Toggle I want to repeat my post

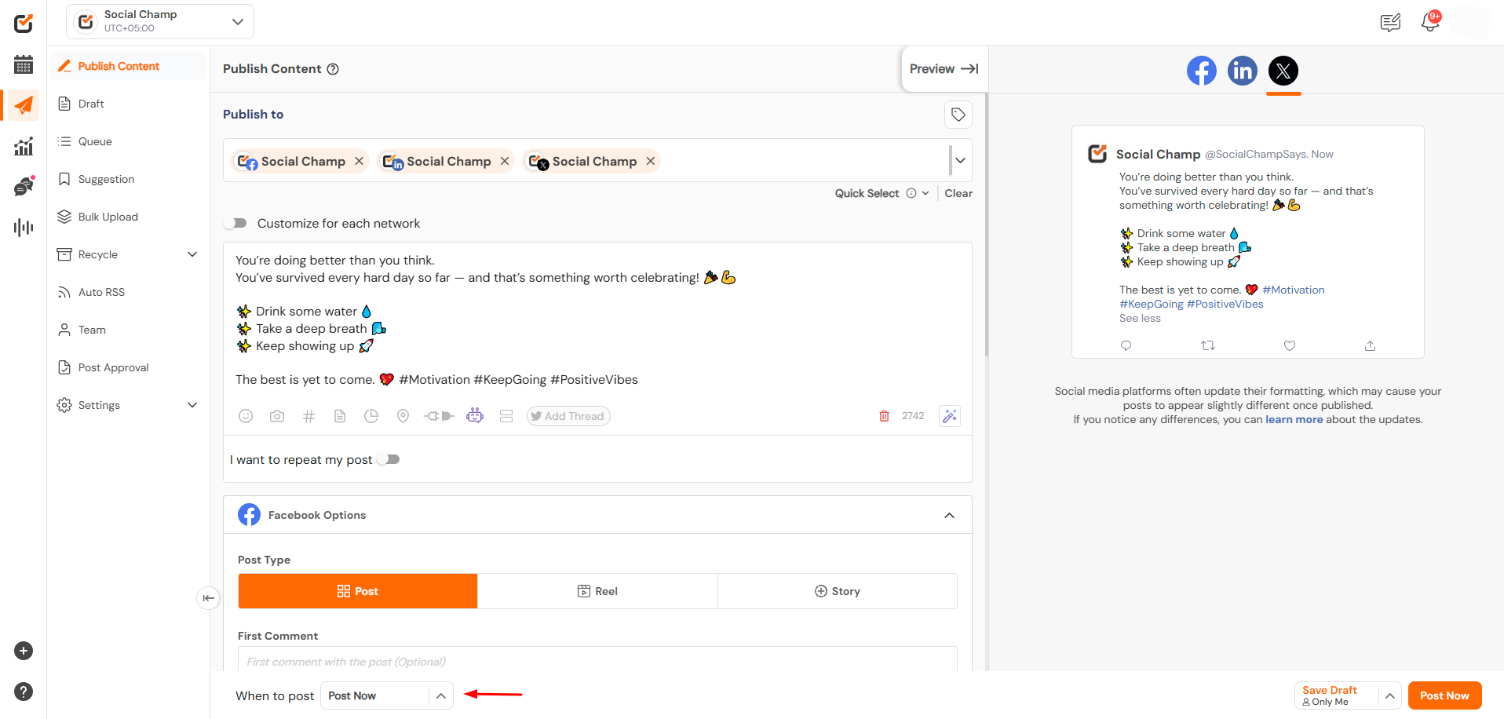coord(389,459)
